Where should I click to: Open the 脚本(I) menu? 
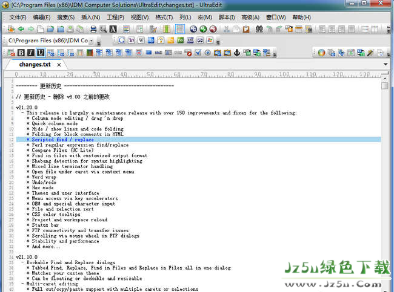pyautogui.click(x=227, y=18)
